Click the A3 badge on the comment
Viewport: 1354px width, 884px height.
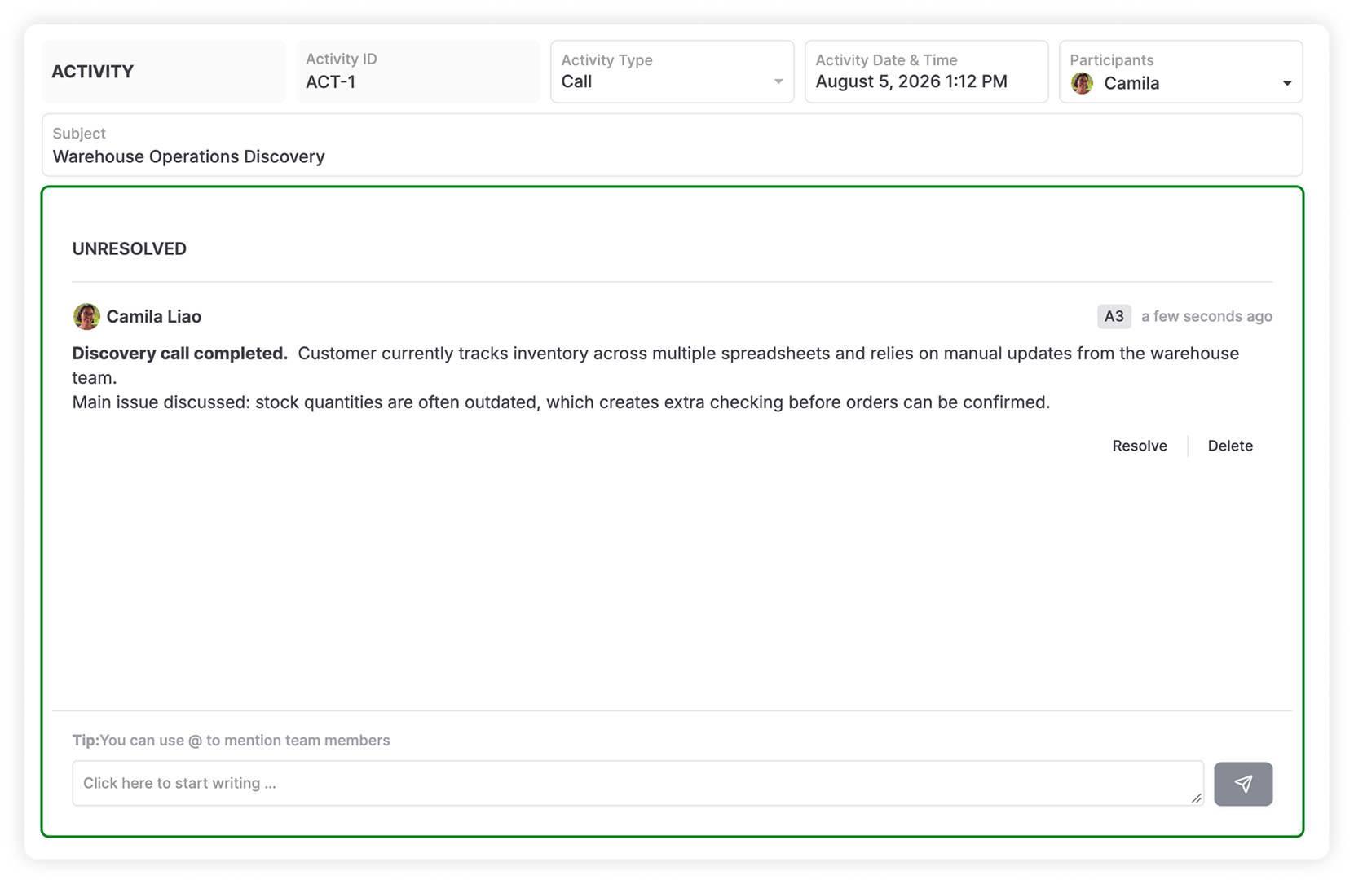pyautogui.click(x=1114, y=316)
